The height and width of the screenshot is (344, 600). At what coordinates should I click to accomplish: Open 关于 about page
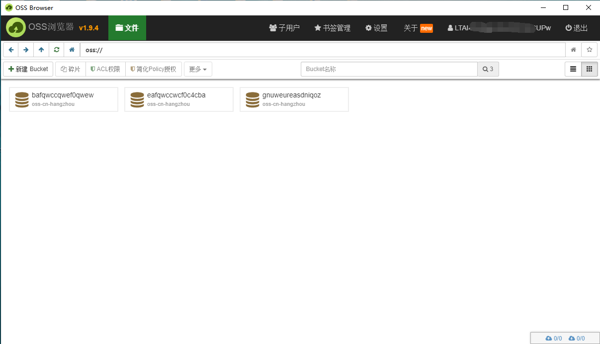(x=411, y=28)
